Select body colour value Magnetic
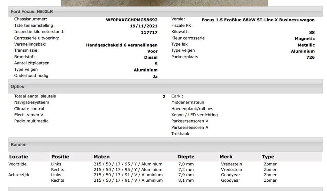The image size is (327, 191). (305, 39)
